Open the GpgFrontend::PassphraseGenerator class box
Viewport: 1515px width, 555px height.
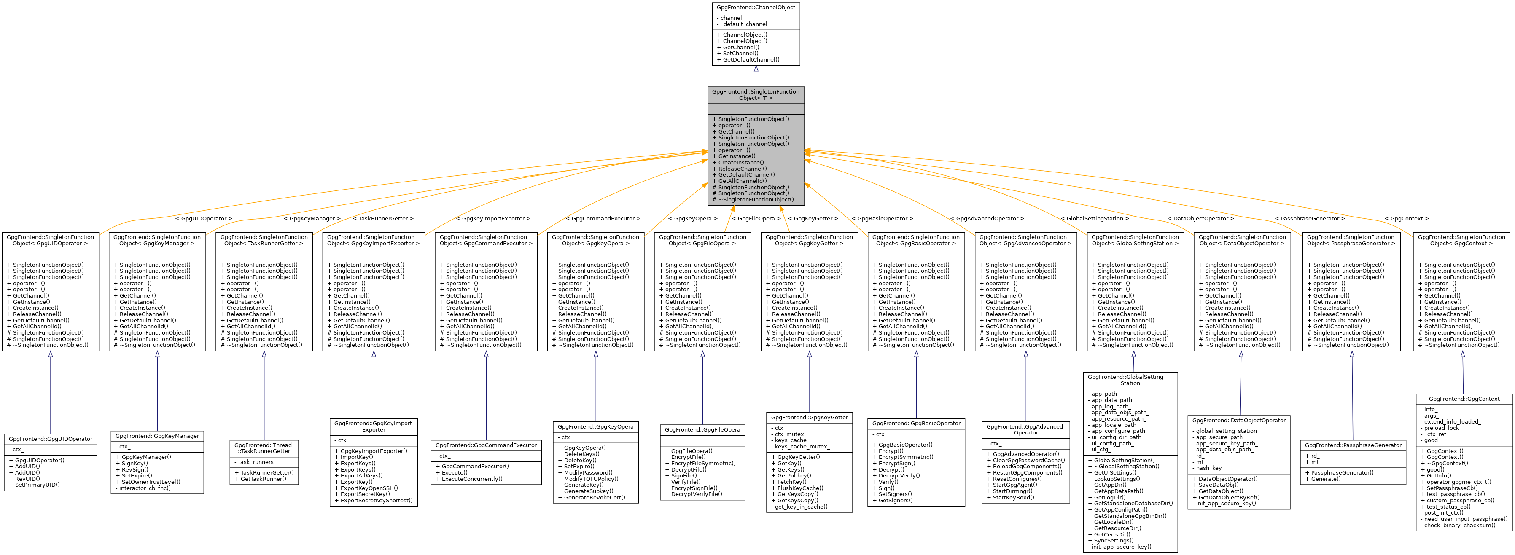[1353, 463]
